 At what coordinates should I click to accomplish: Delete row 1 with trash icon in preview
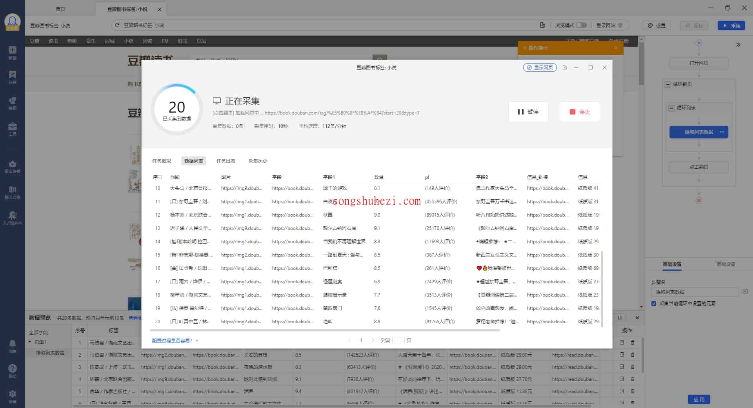pos(633,342)
